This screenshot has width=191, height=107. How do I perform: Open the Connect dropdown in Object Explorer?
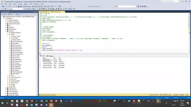coord(4,14)
